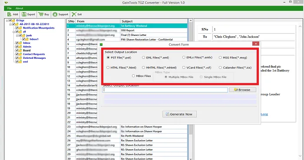Viewport: 304px width, 160px height.
Task: Click the Inbox1 folder icon
Action: click(x=27, y=39)
